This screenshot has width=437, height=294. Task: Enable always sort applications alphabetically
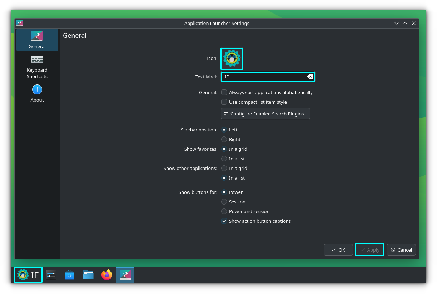224,92
